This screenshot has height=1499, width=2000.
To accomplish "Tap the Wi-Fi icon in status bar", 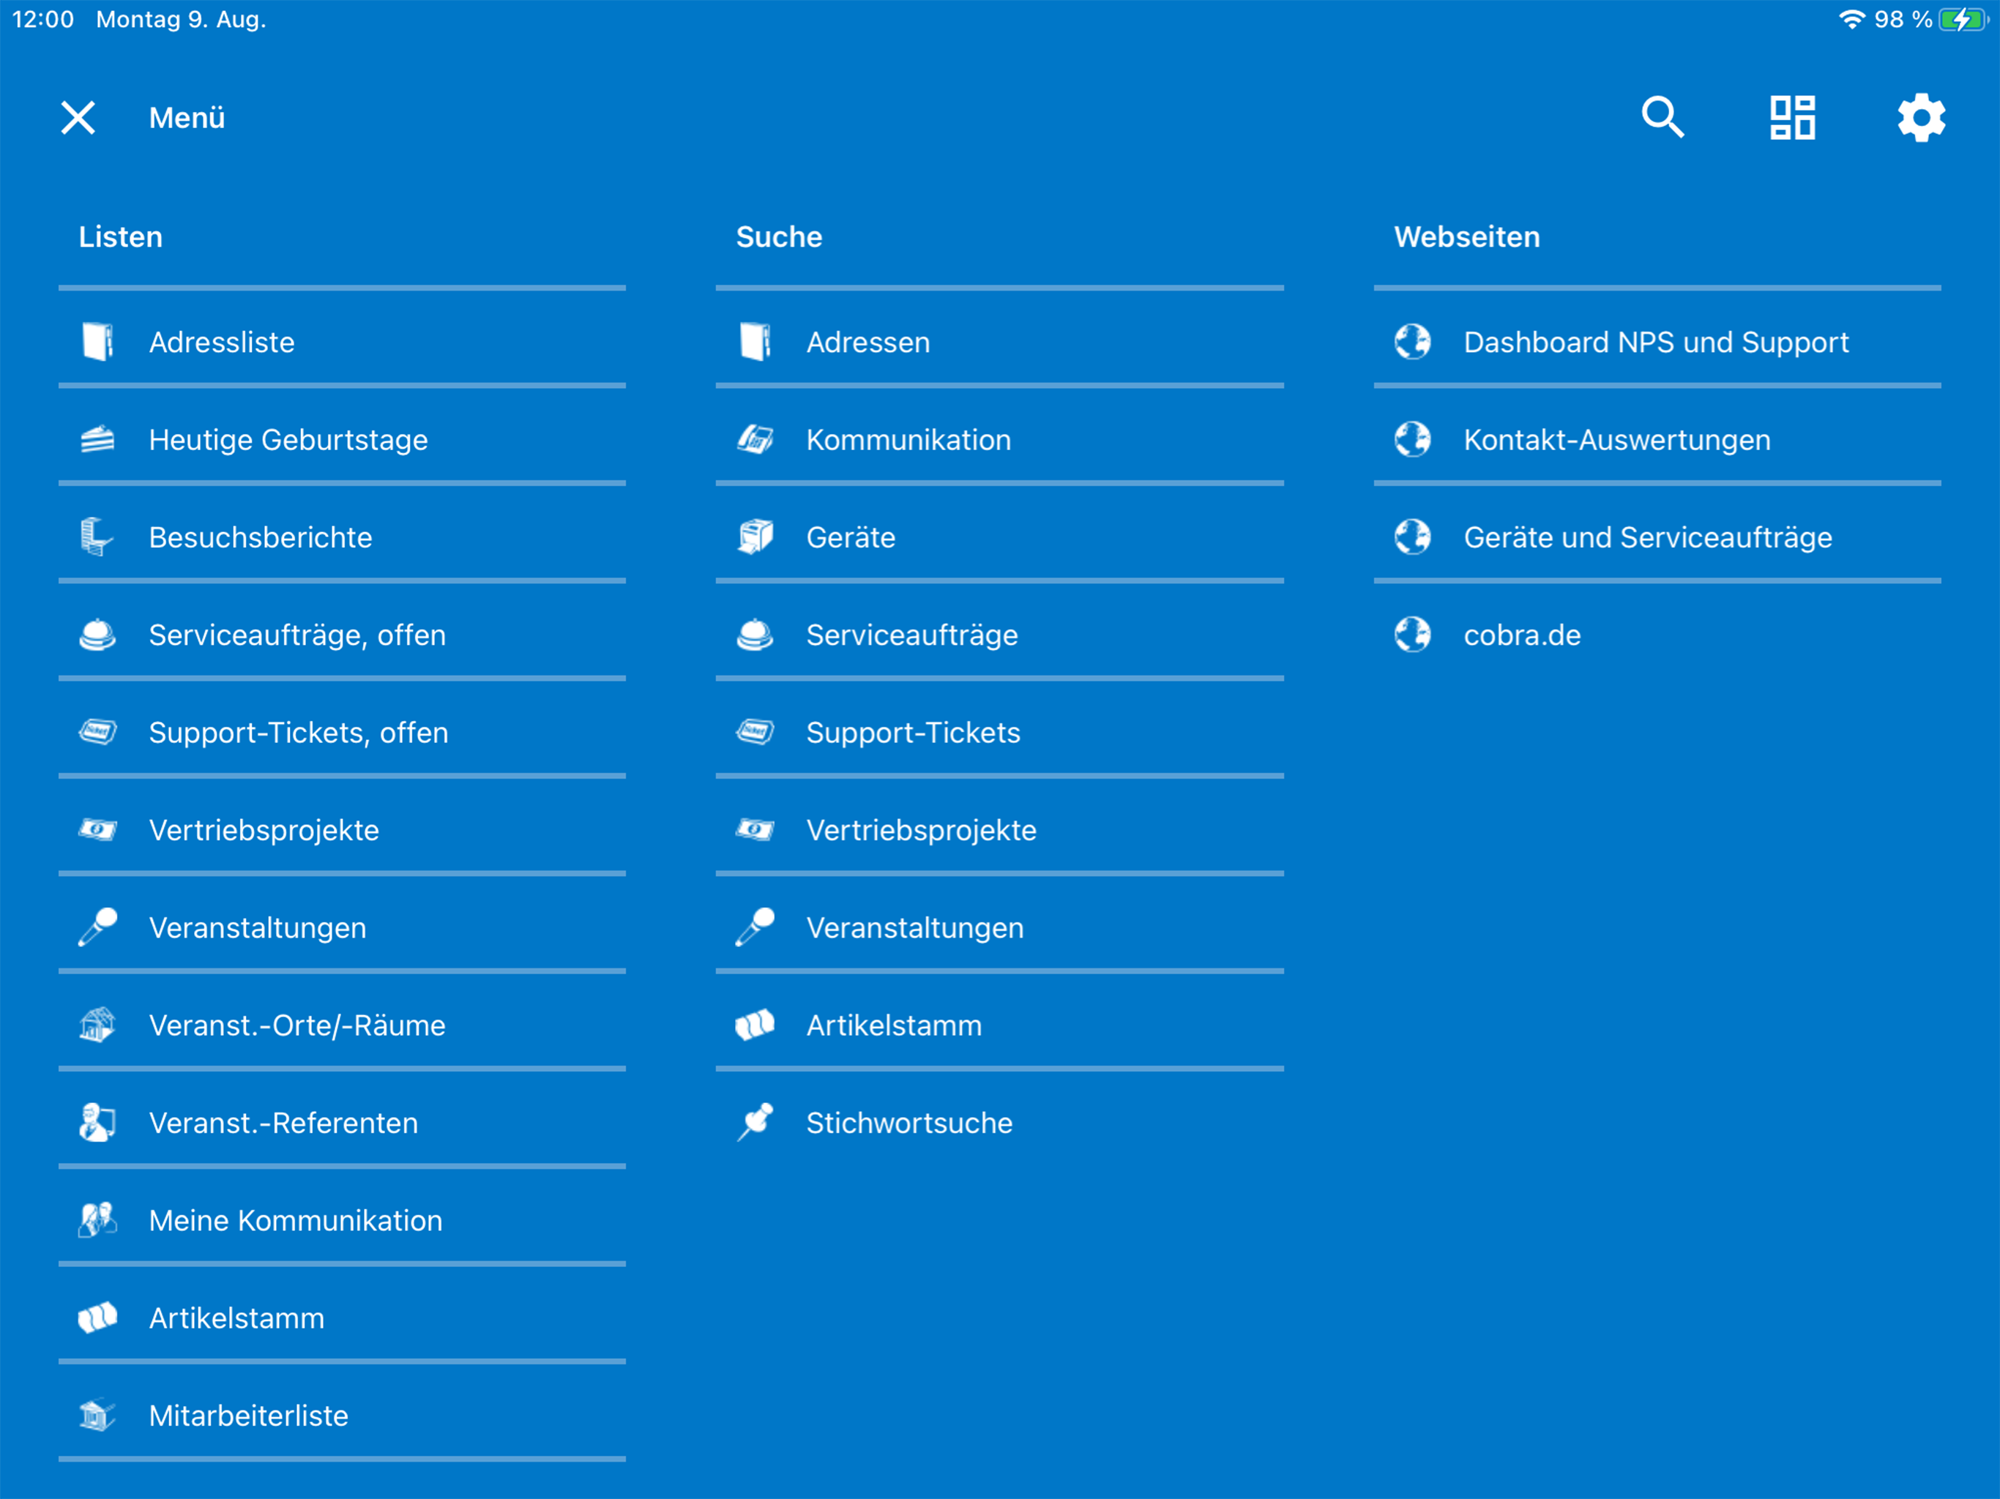I will [x=1851, y=19].
